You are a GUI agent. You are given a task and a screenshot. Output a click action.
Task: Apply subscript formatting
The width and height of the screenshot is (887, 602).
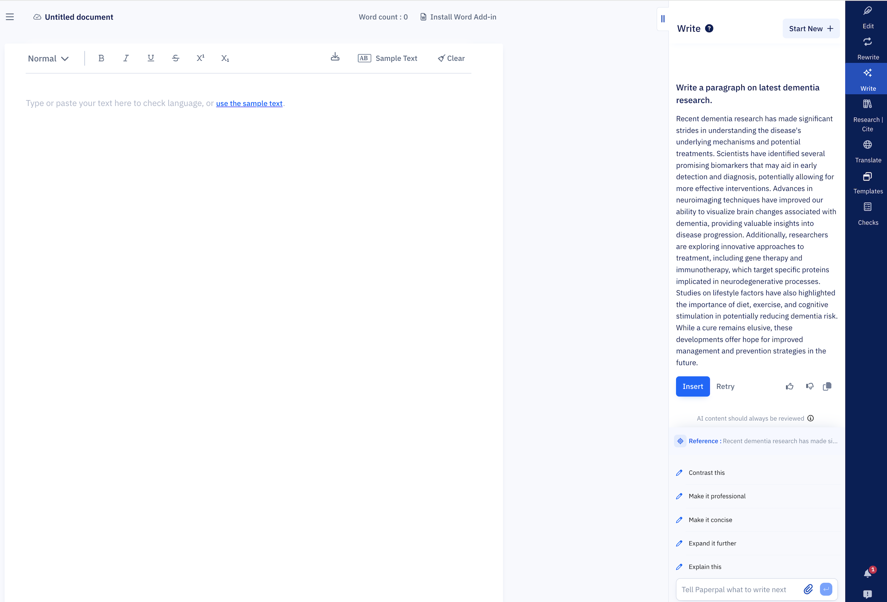(225, 58)
